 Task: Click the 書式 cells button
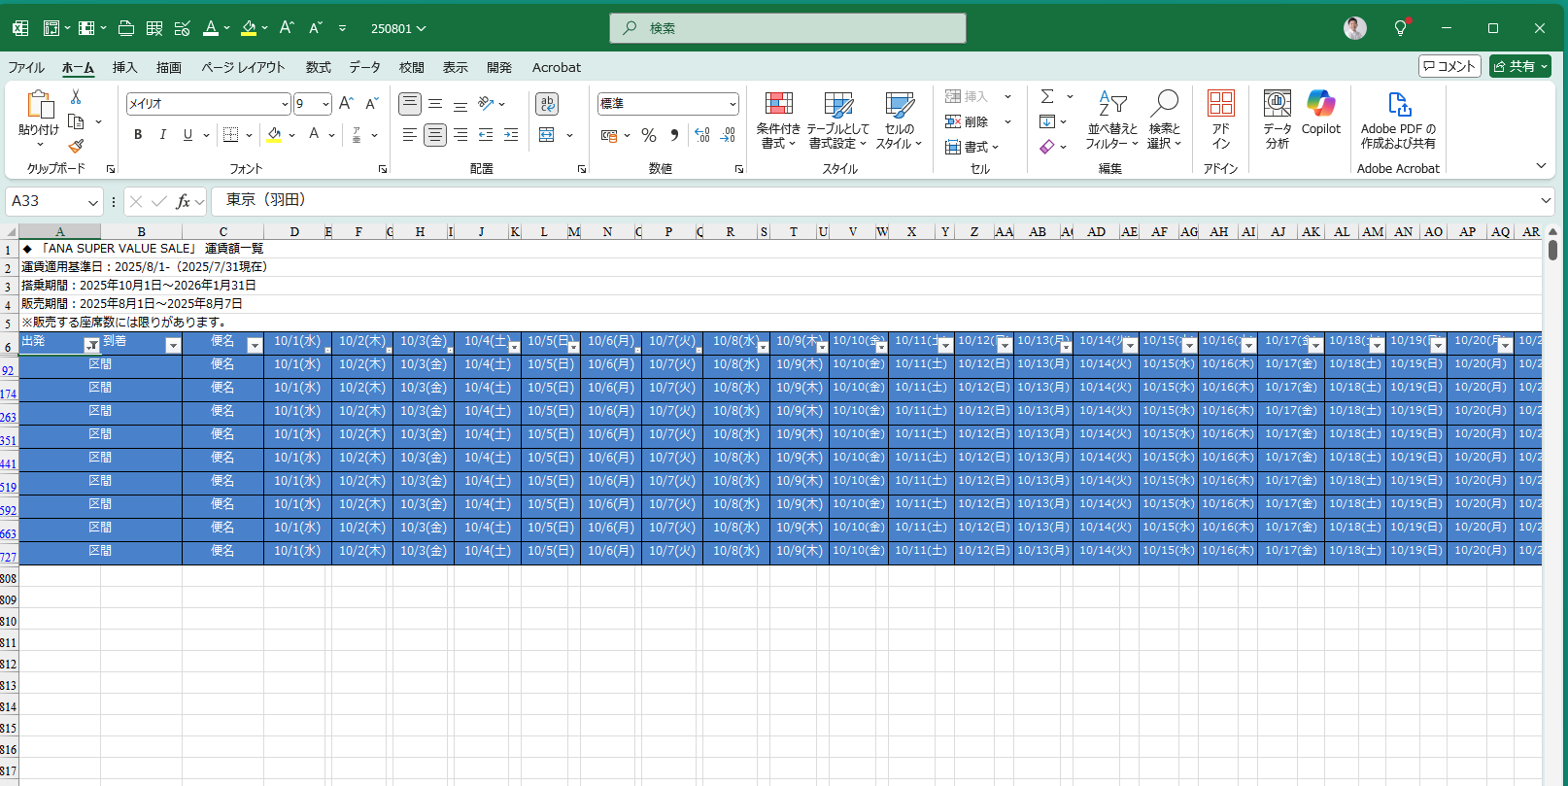point(972,147)
